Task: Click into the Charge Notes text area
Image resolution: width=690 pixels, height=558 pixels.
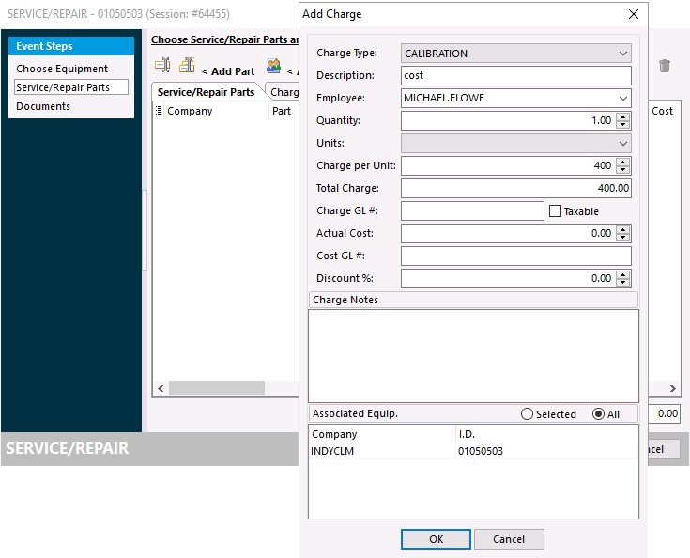Action: [473, 355]
